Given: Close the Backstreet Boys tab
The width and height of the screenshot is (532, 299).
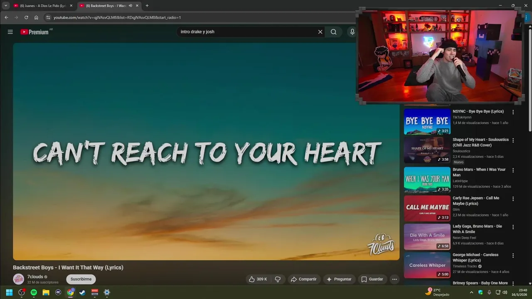Looking at the screenshot, I should tap(137, 6).
